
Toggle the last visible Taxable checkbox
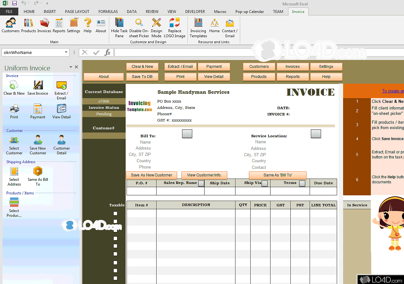tap(115, 278)
